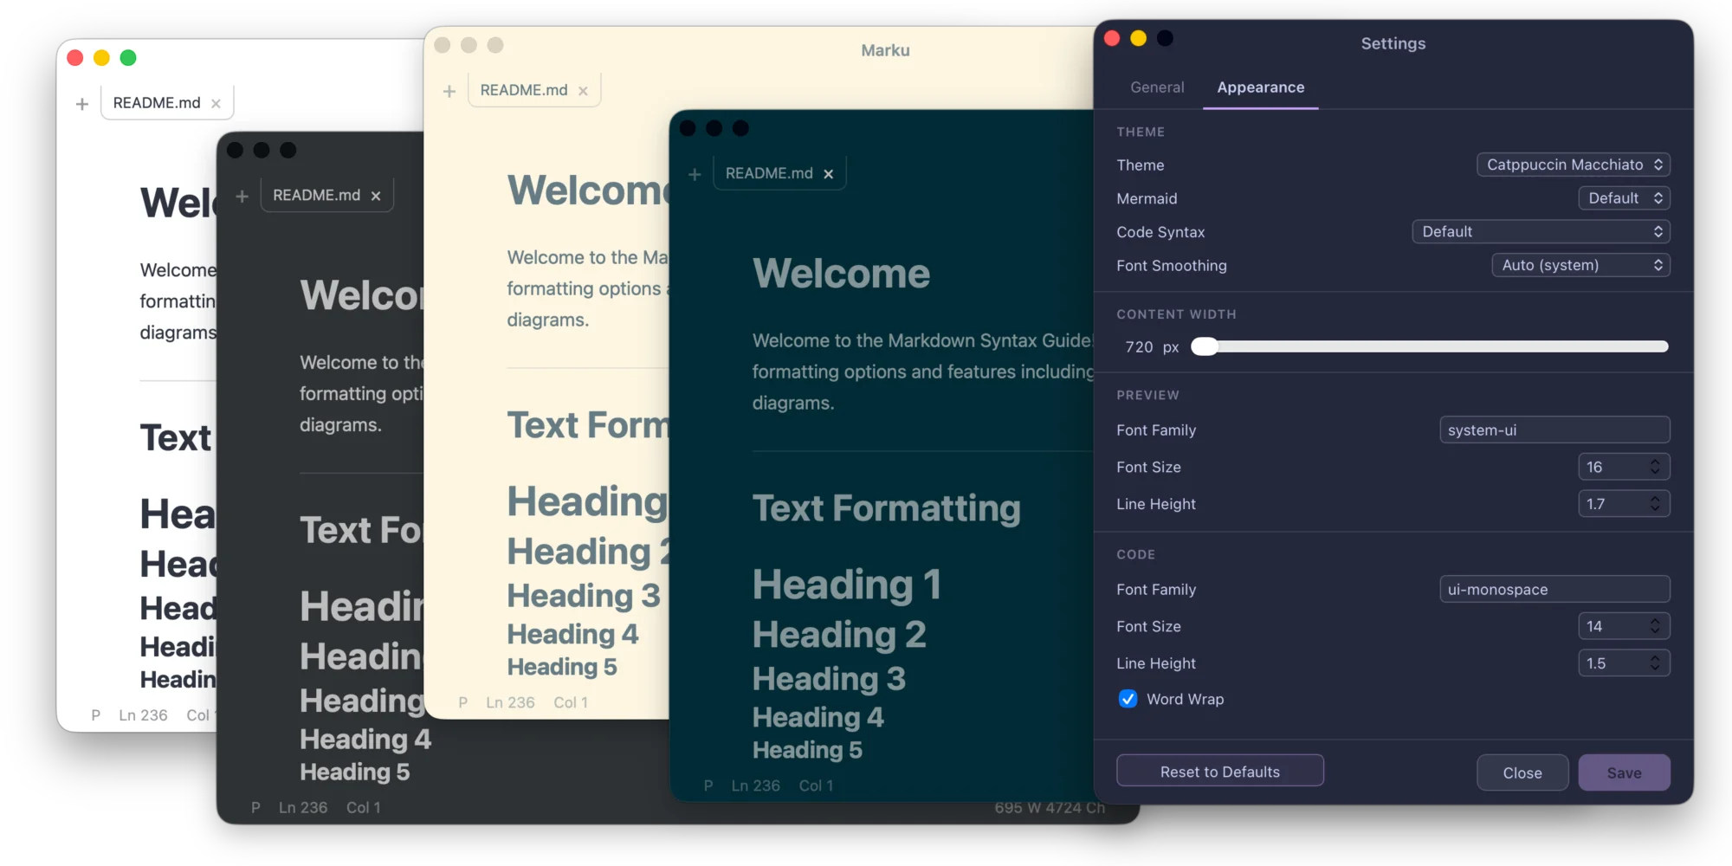This screenshot has width=1732, height=866.
Task: Close README.md tab in the cream window
Action: (x=583, y=91)
